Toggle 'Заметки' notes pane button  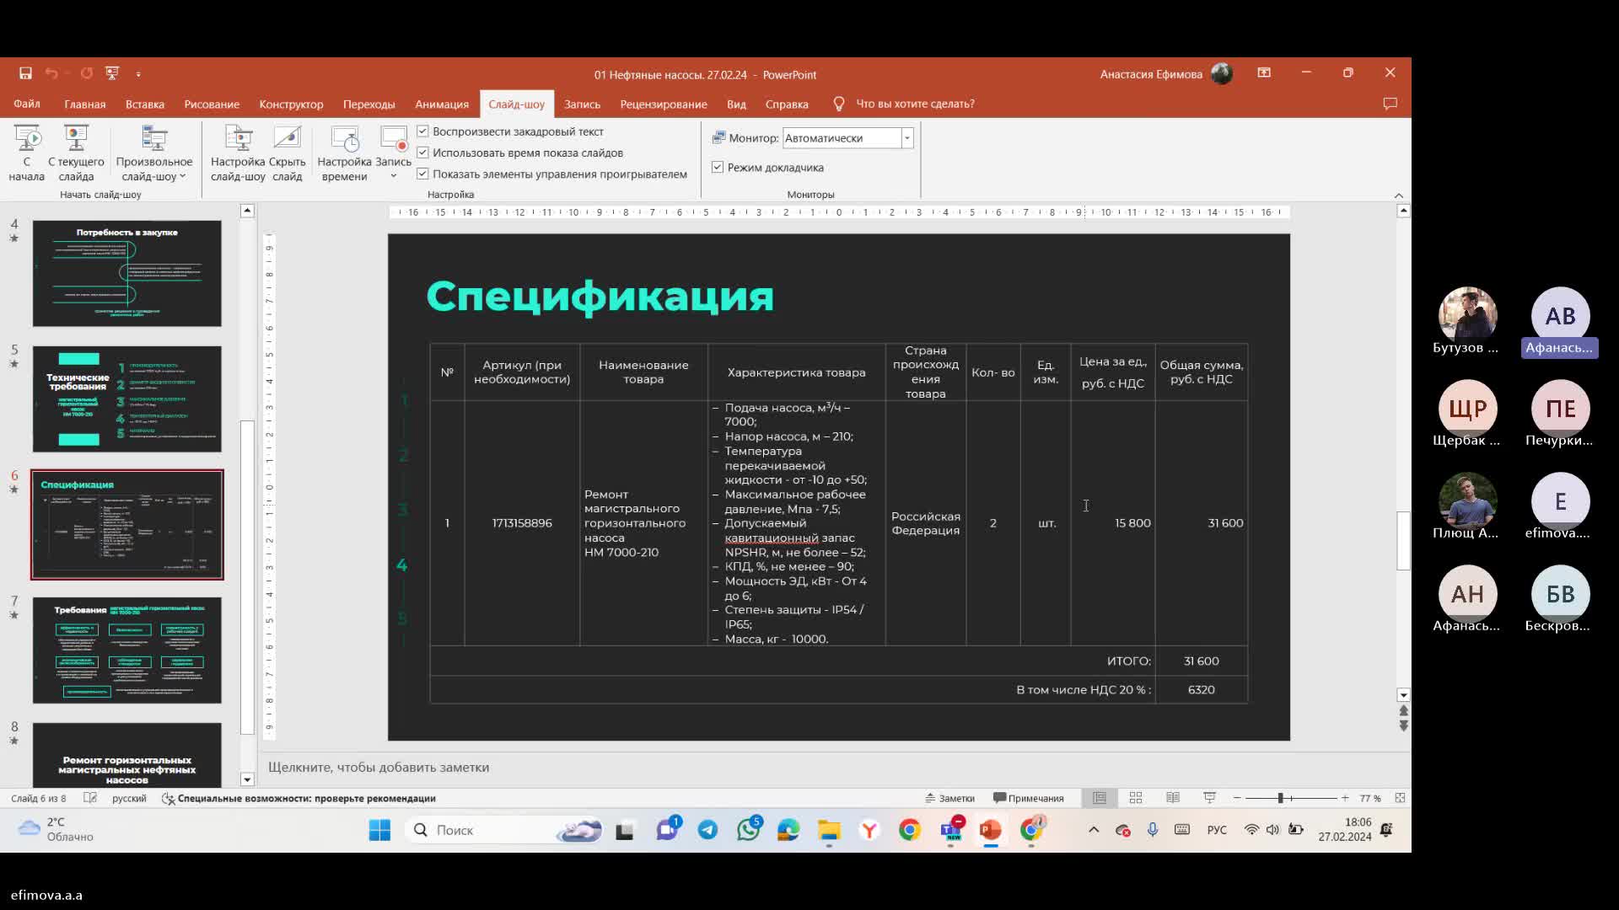(949, 798)
